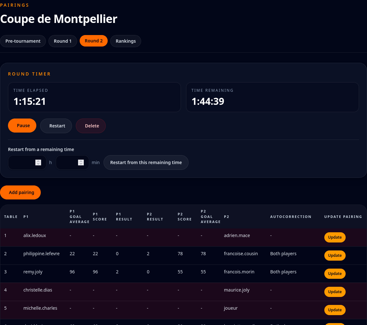Image resolution: width=367 pixels, height=325 pixels.
Task: Pause the round timer
Action: point(22,126)
